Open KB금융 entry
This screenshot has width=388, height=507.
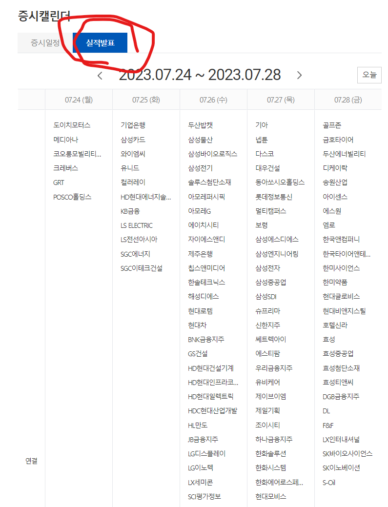pos(130,211)
